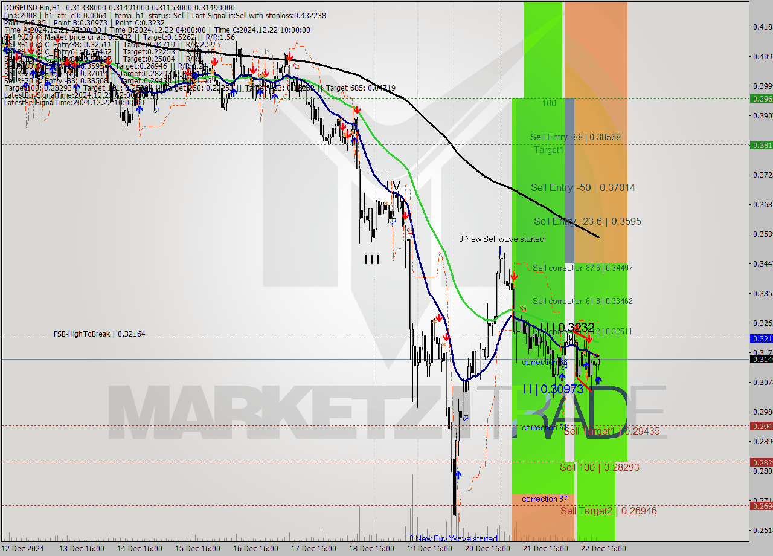Click the green 'Target1' label
This screenshot has height=556, width=773.
click(x=548, y=150)
